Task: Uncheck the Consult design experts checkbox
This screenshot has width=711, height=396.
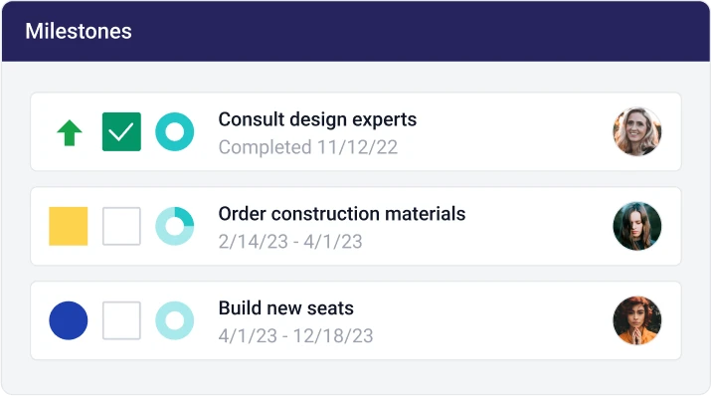Action: pyautogui.click(x=121, y=132)
